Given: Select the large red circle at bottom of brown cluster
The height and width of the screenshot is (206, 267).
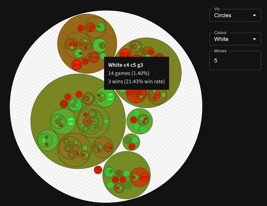Looking at the screenshot, I should coord(76,65).
